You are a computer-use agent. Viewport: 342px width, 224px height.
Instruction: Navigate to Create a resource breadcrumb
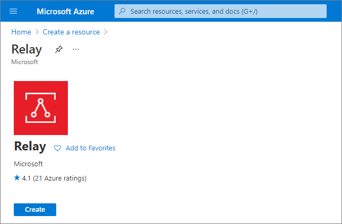point(71,32)
